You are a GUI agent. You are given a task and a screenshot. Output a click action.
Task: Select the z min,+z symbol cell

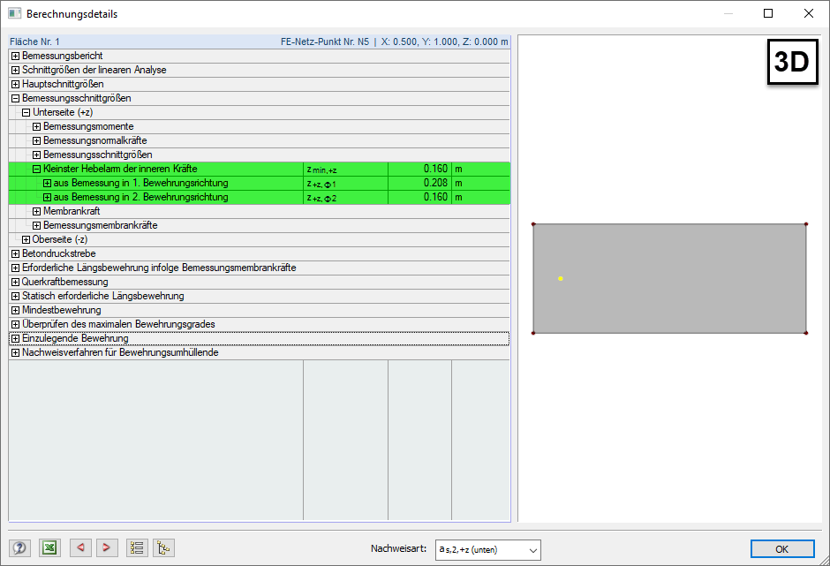pyautogui.click(x=345, y=169)
